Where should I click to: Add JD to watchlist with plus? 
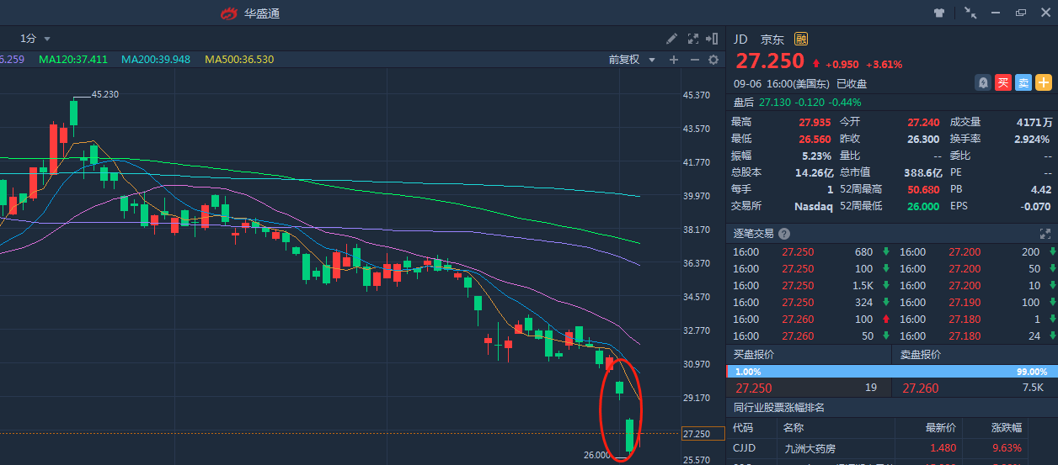point(1044,82)
